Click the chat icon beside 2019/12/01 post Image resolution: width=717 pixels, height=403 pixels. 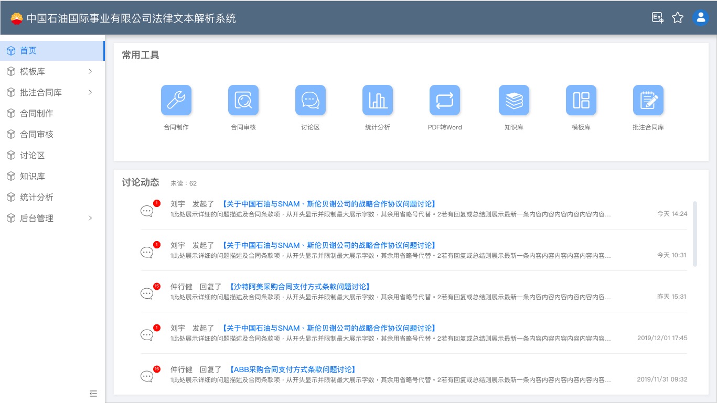point(147,335)
